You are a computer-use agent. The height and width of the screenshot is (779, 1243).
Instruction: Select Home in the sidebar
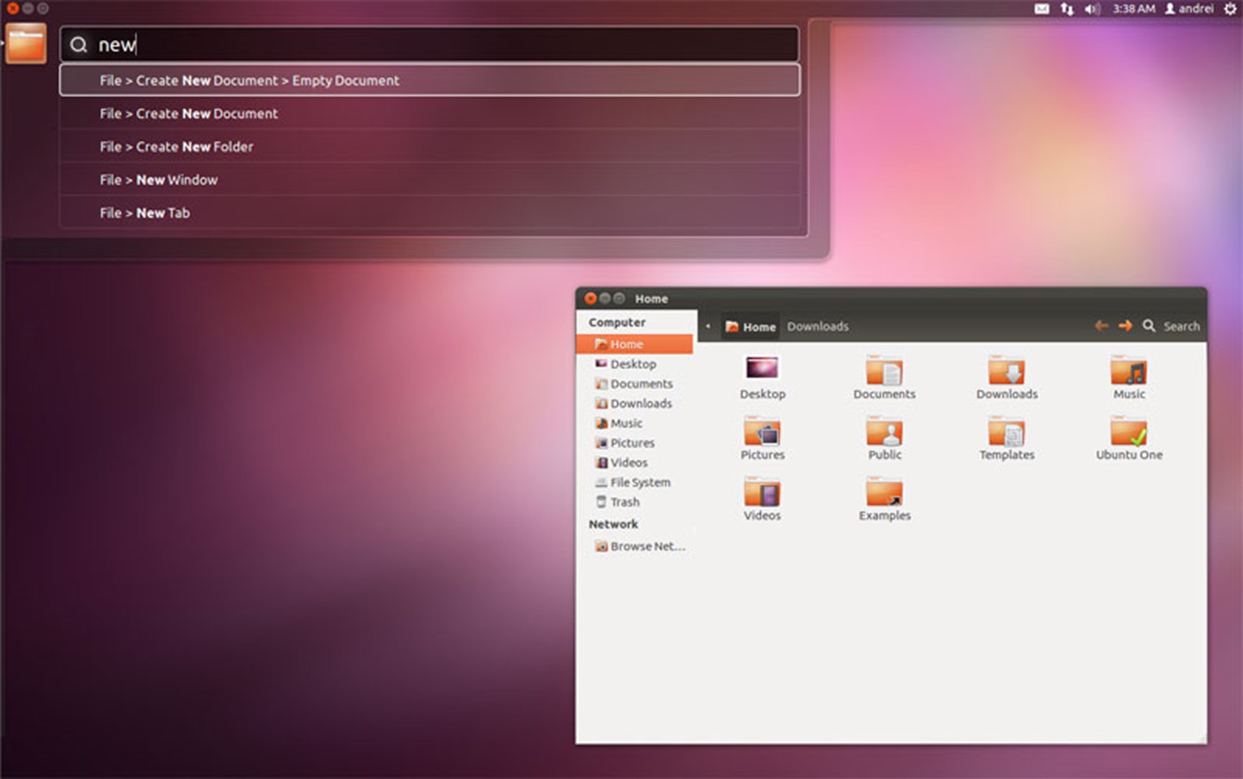coord(634,344)
